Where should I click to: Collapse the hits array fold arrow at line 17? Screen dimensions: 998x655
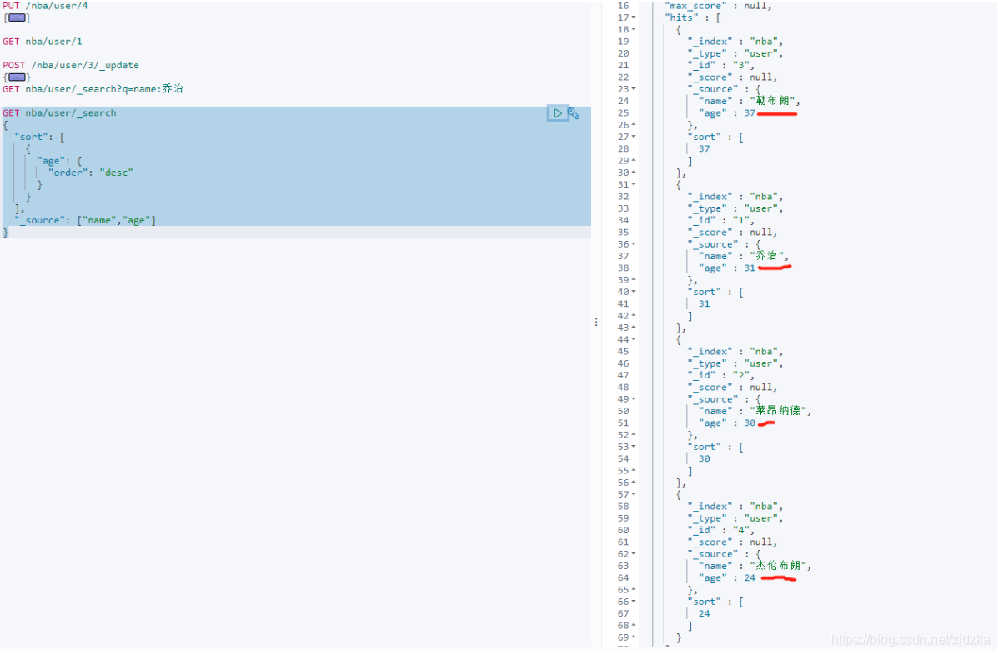point(634,17)
